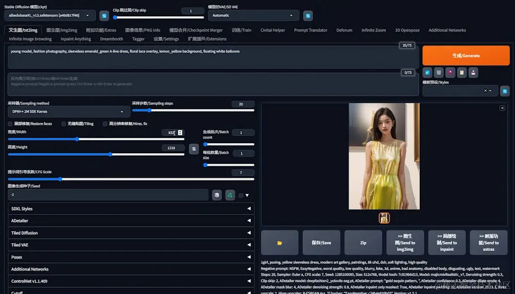Open the Styles dropdown
The image size is (515, 294).
click(460, 91)
